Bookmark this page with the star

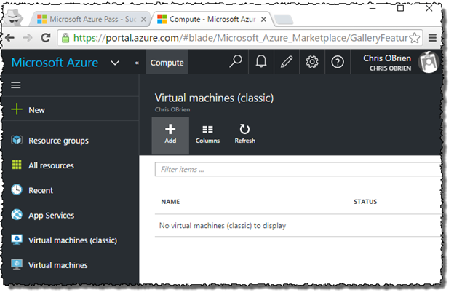point(415,38)
